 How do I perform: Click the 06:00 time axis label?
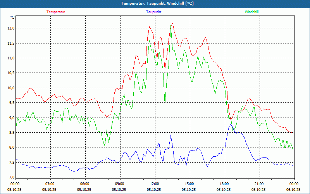pos(85,184)
